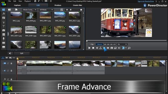
Task: Open the View menu
Action: (20, 1)
